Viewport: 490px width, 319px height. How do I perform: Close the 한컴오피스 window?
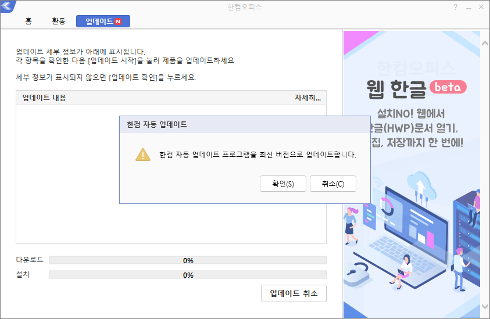point(481,7)
